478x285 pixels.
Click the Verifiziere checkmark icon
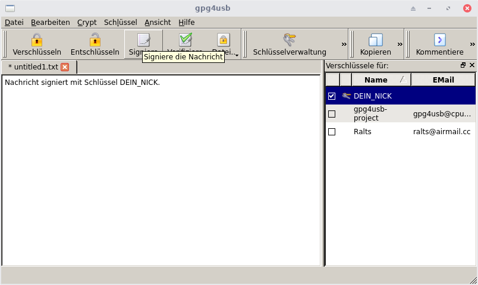[x=185, y=40]
